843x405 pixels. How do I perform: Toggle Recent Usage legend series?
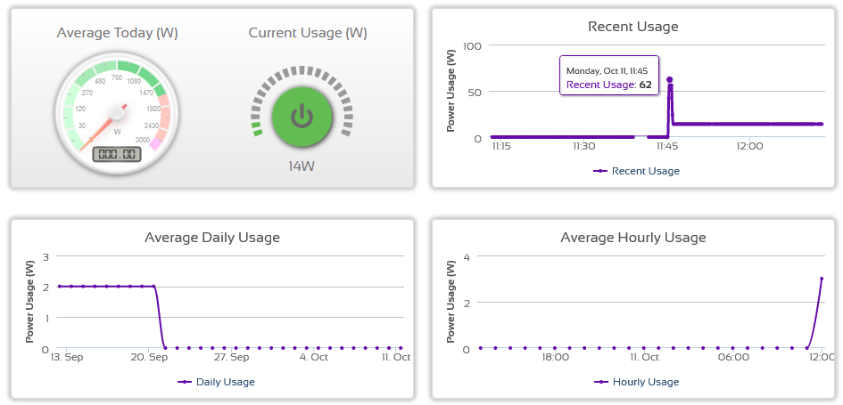636,171
